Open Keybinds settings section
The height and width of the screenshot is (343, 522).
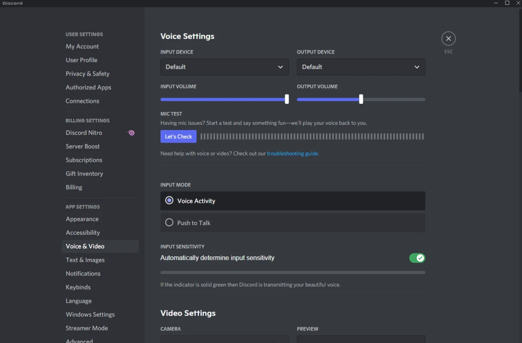(78, 287)
